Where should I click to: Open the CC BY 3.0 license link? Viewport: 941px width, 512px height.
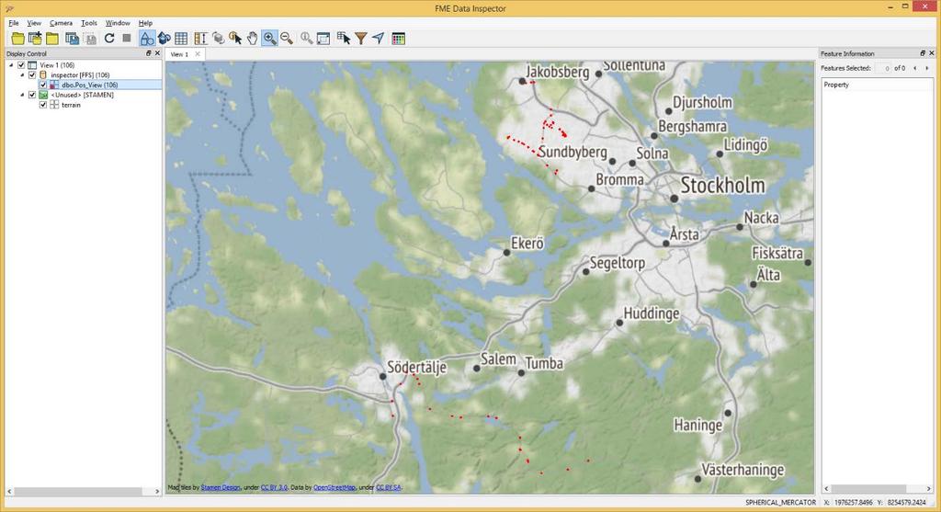click(274, 487)
